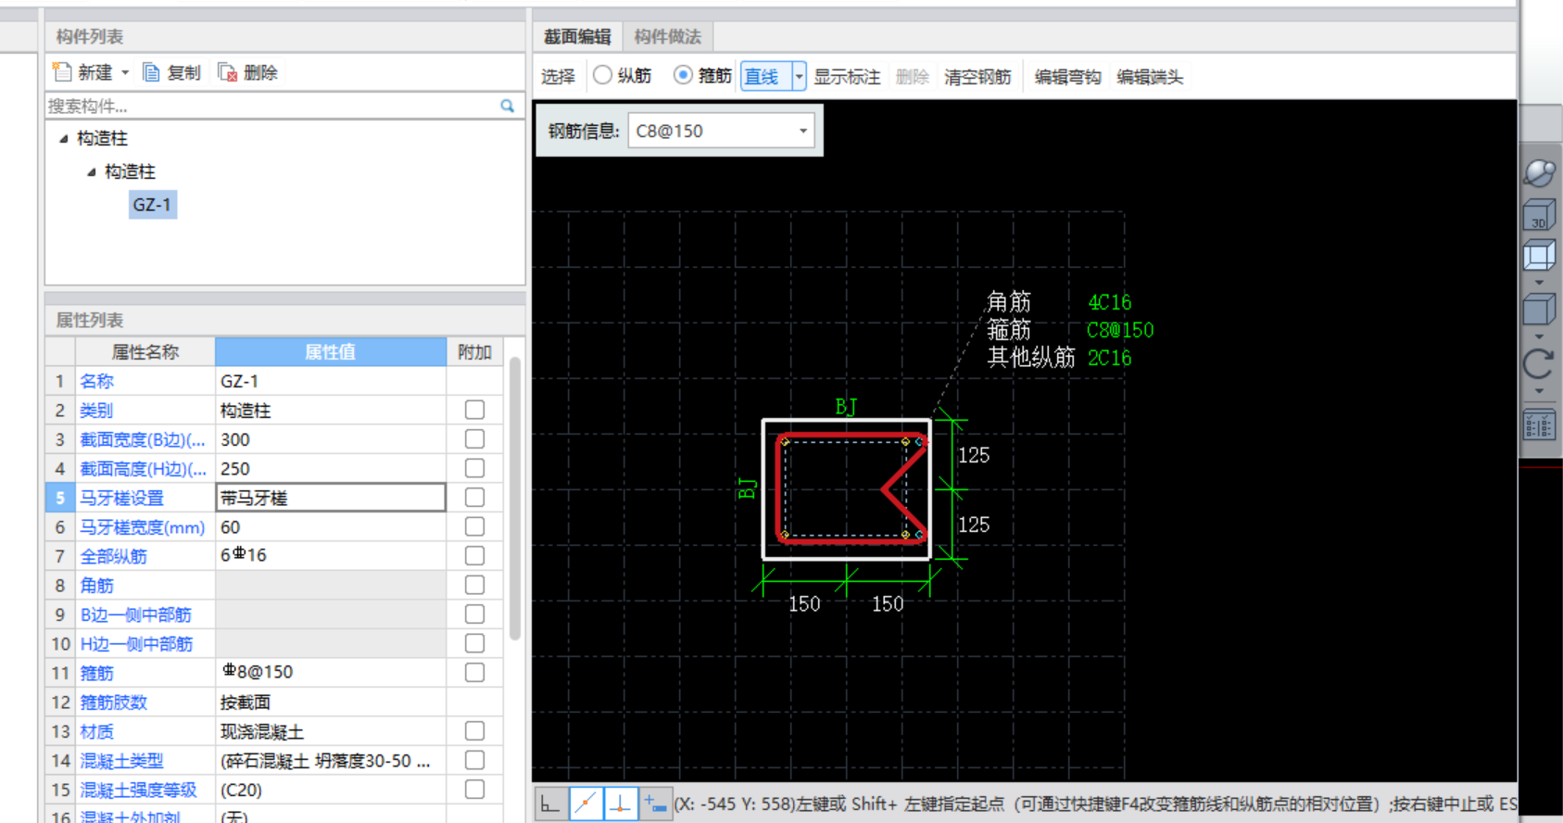Click the 复制 copy icon
The image size is (1563, 823).
tap(151, 72)
